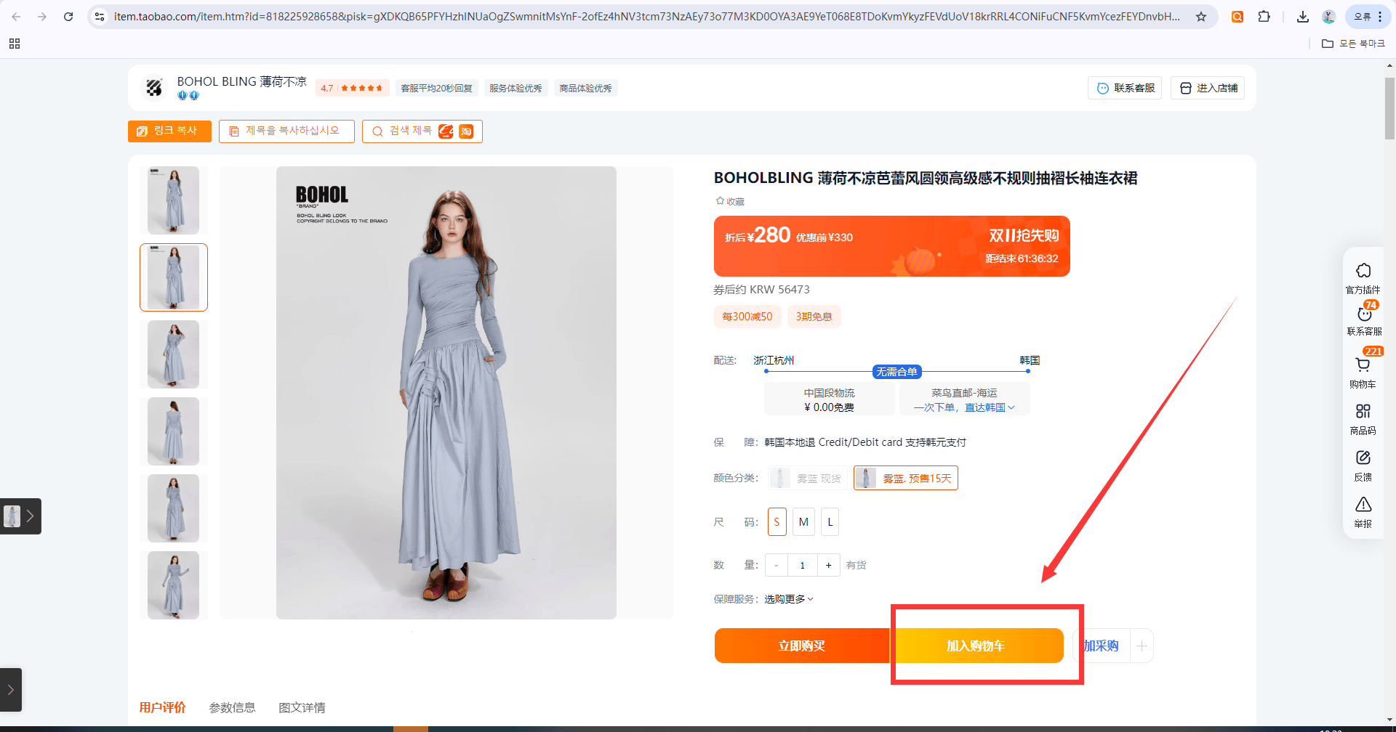Expand the 直达韩国 shipping option dropdown
The width and height of the screenshot is (1396, 732).
pyautogui.click(x=990, y=407)
